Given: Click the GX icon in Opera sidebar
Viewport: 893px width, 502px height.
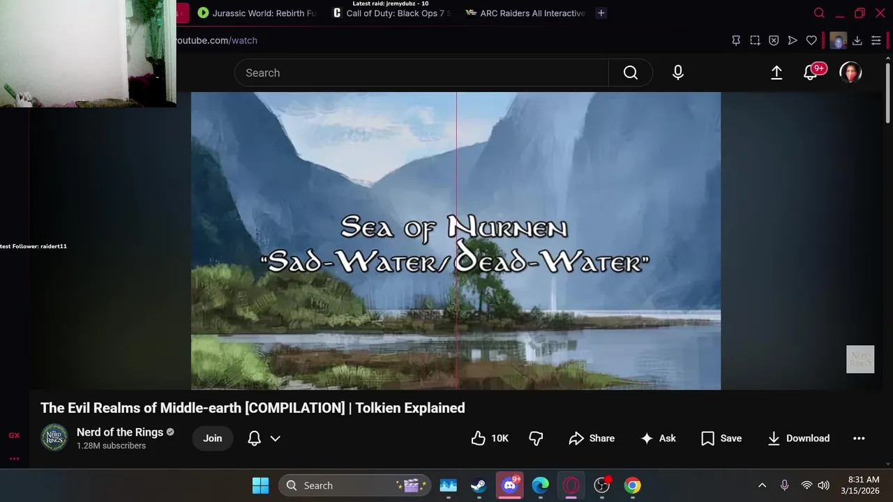Looking at the screenshot, I should coord(14,435).
